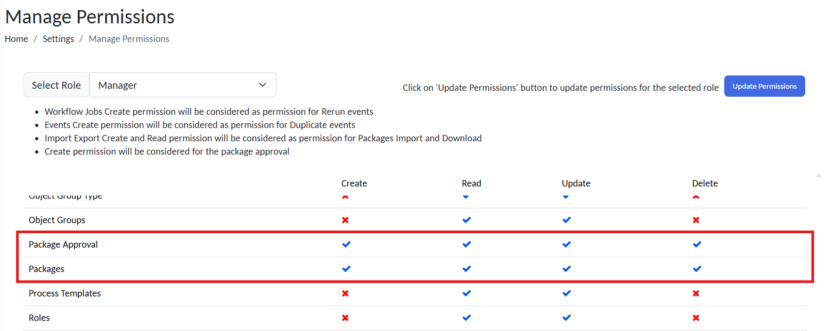Click Roles Delete red cross icon
The width and height of the screenshot is (835, 331).
click(696, 318)
